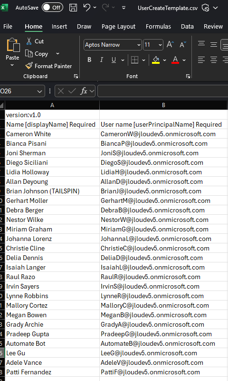Click the Save floppy disk icon

pos(73,8)
